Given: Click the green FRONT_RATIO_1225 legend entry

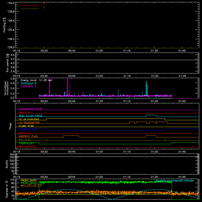Looking at the screenshot, I should pyautogui.click(x=33, y=183).
